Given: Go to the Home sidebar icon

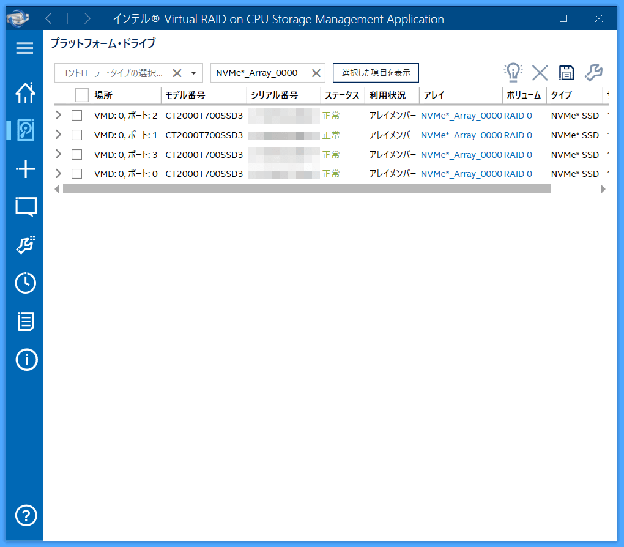Looking at the screenshot, I should 26,93.
